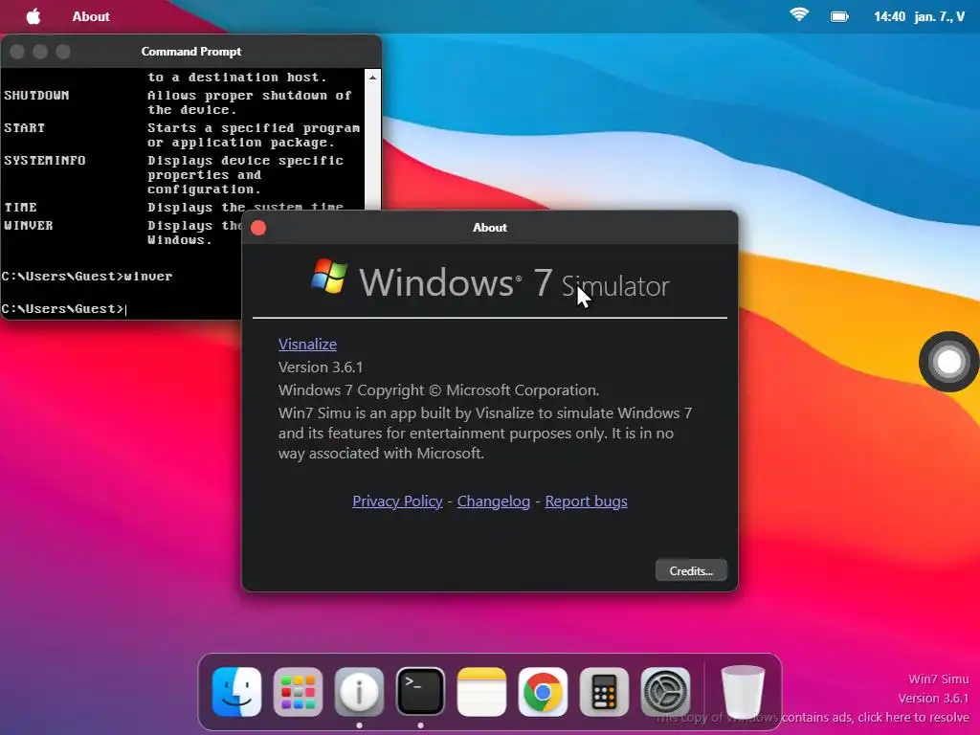Open Notes app in the dock
Viewport: 980px width, 735px height.
point(482,692)
